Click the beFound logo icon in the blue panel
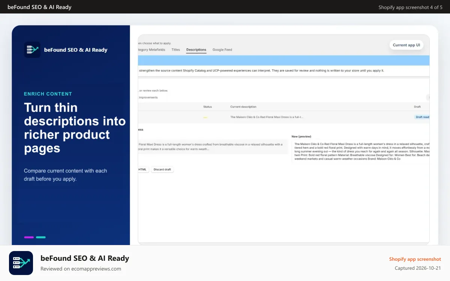Viewport: 450px width, 281px height. (x=32, y=50)
